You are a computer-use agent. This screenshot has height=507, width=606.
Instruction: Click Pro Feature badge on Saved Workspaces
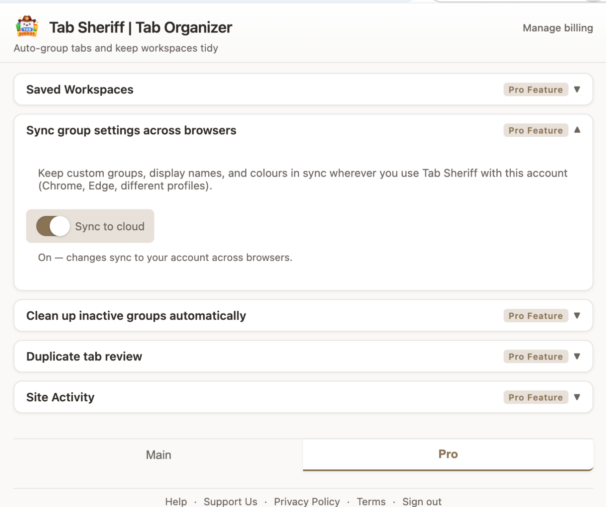[x=536, y=90]
